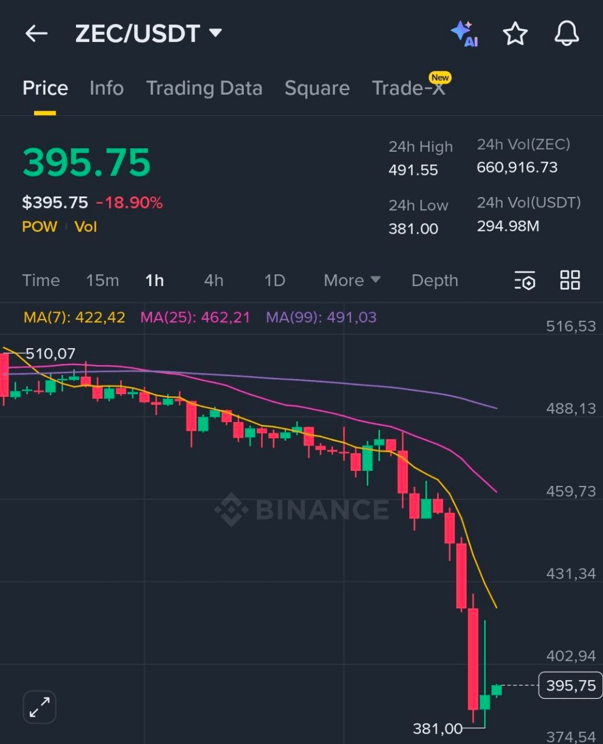Open the More timeframes dropdown
Image resolution: width=603 pixels, height=744 pixels.
[352, 281]
